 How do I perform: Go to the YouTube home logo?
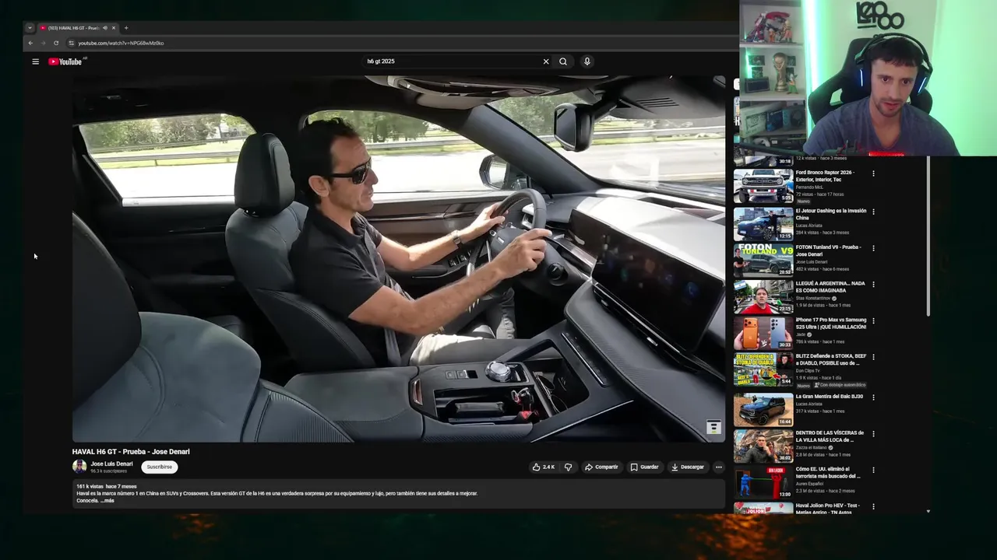65,61
